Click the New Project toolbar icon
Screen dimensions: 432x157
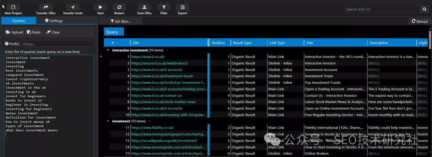[x=13, y=8]
